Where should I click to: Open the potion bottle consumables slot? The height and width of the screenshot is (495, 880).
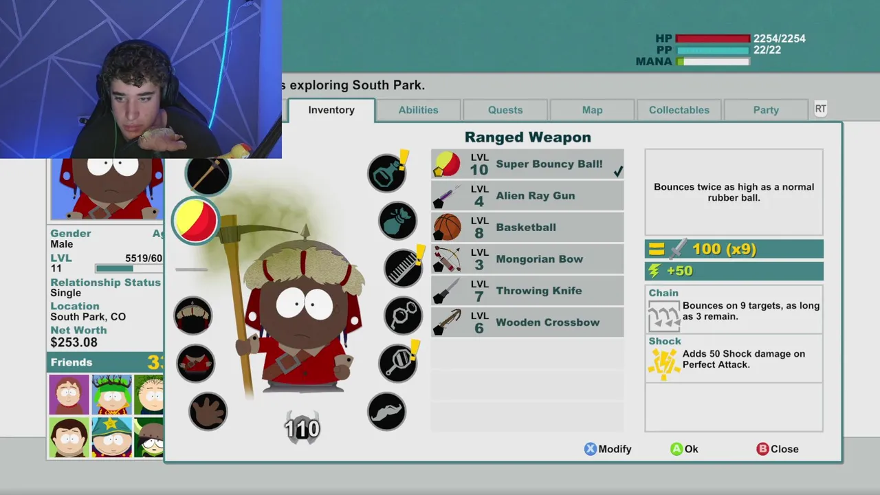click(386, 173)
